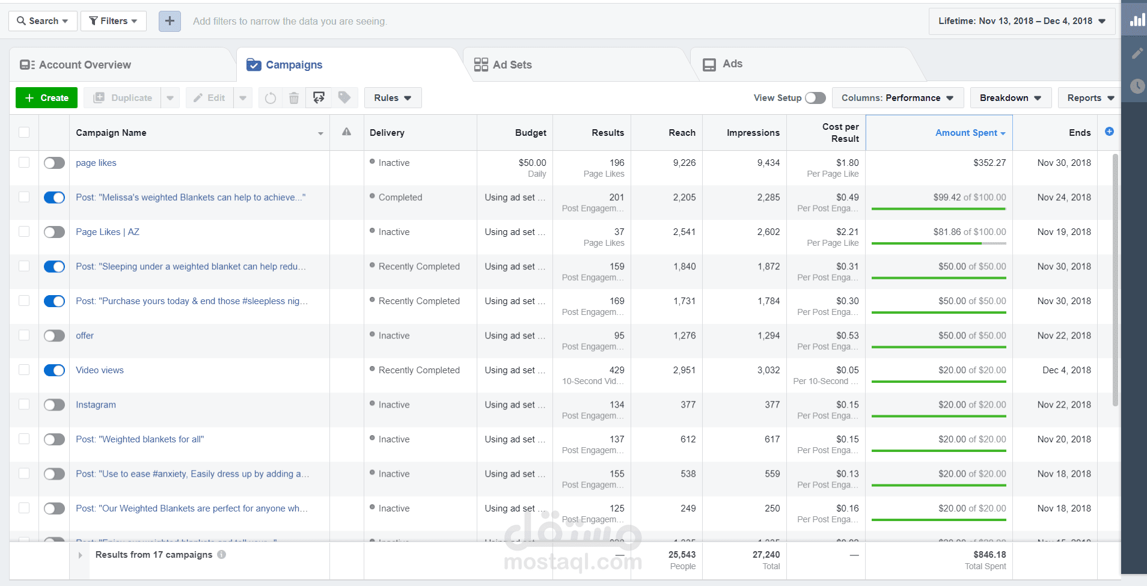Switch to Account Overview tab

point(123,64)
